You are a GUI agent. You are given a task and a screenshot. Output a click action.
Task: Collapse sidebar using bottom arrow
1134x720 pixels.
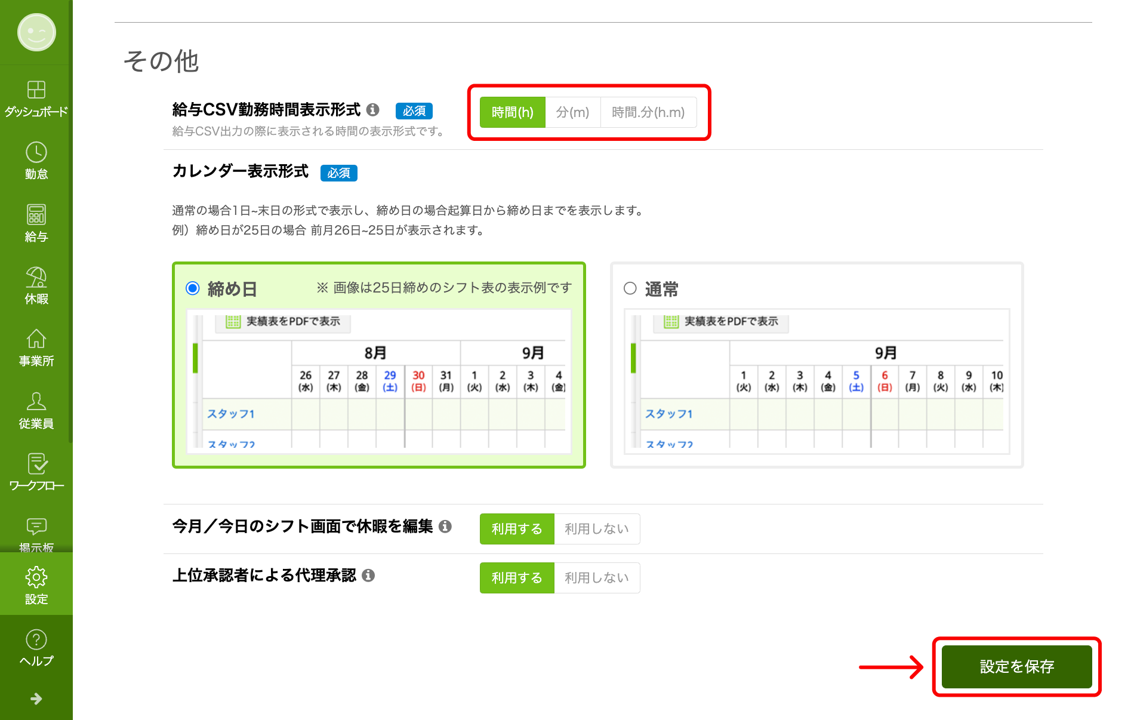tap(36, 698)
